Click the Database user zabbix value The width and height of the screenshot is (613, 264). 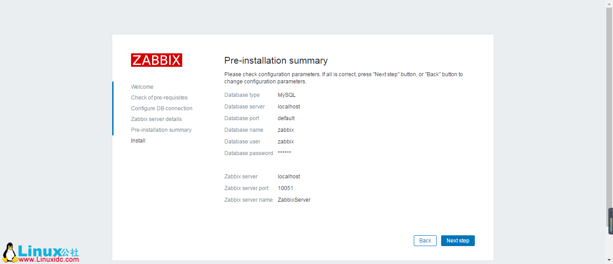point(286,142)
